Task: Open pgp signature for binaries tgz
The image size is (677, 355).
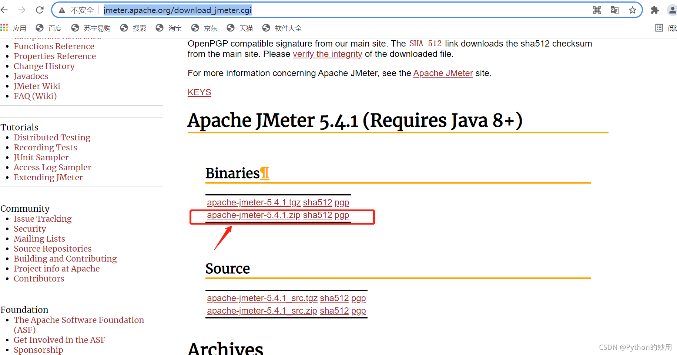Action: (342, 203)
